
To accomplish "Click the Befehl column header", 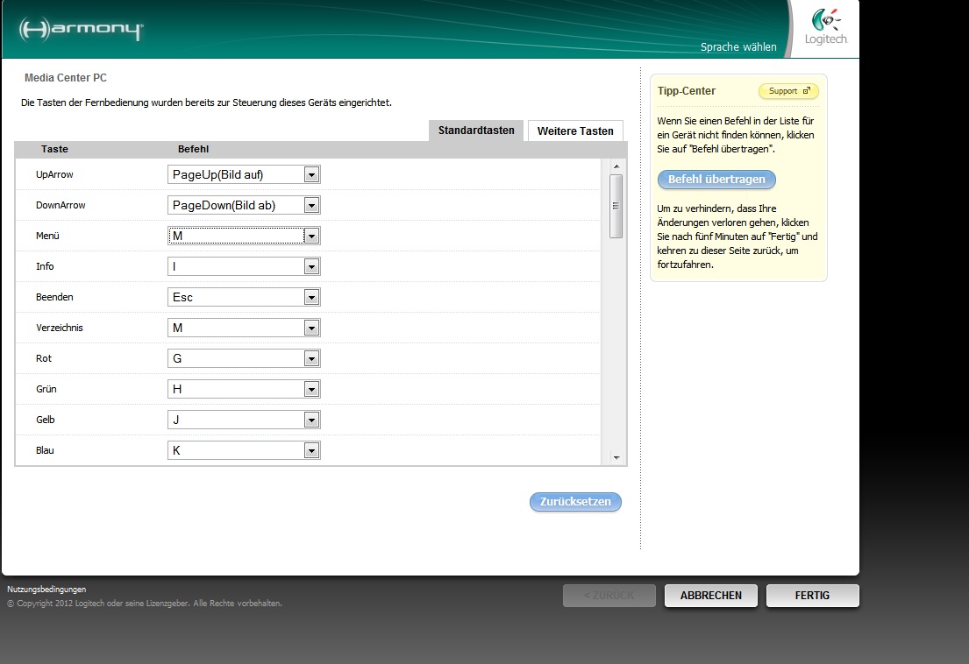I will 194,149.
